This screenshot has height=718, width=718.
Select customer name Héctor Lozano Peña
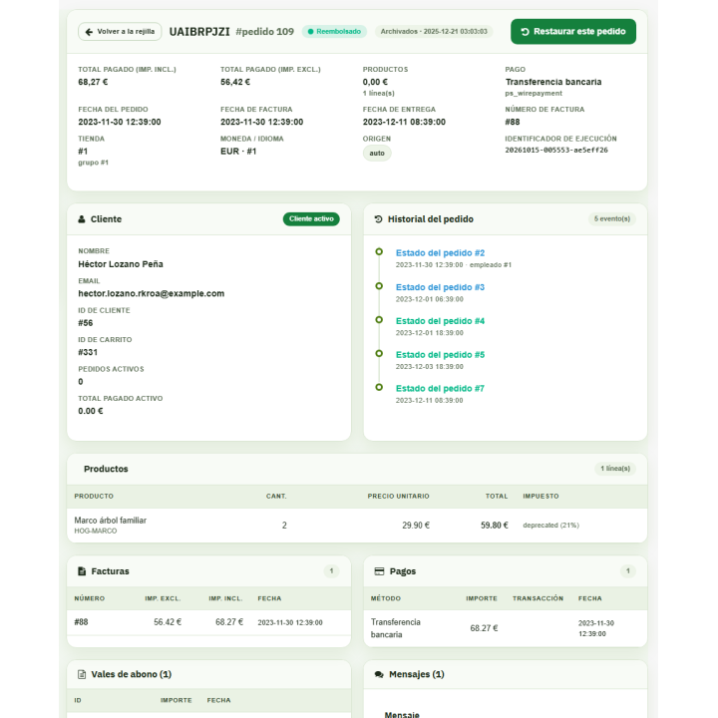click(121, 264)
